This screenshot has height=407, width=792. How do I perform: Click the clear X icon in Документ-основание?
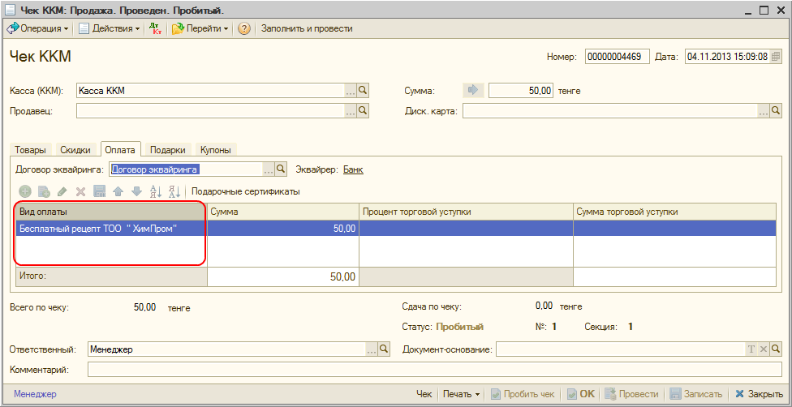pyautogui.click(x=764, y=349)
